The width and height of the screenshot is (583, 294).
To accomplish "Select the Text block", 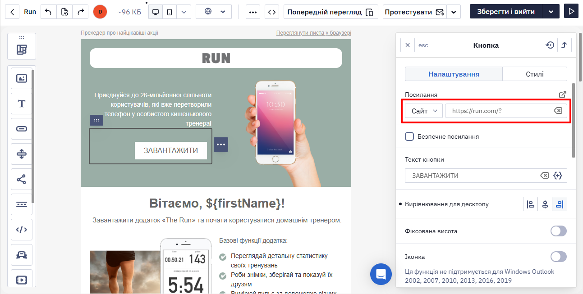I will pos(22,104).
